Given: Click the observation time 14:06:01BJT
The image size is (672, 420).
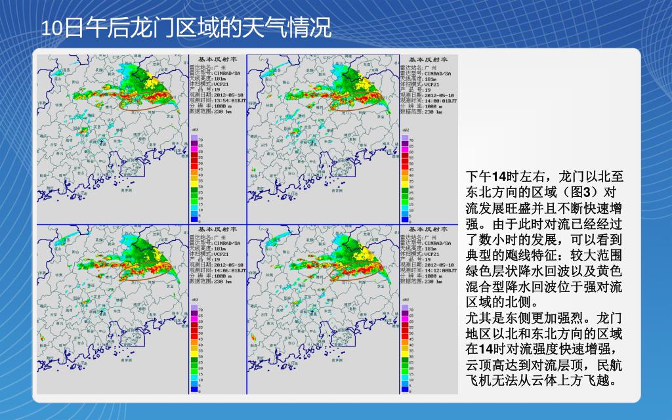Looking at the screenshot, I should coord(230,270).
